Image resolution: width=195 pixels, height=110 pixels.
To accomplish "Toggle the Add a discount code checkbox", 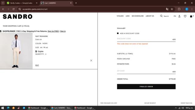I will 118,33.
